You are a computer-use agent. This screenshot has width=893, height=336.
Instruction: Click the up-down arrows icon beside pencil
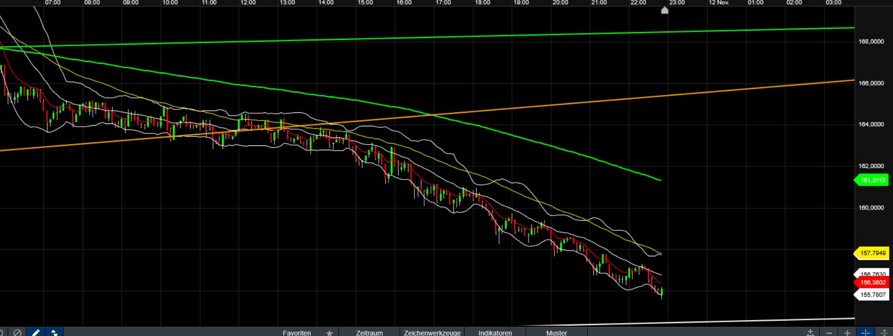pos(54,332)
